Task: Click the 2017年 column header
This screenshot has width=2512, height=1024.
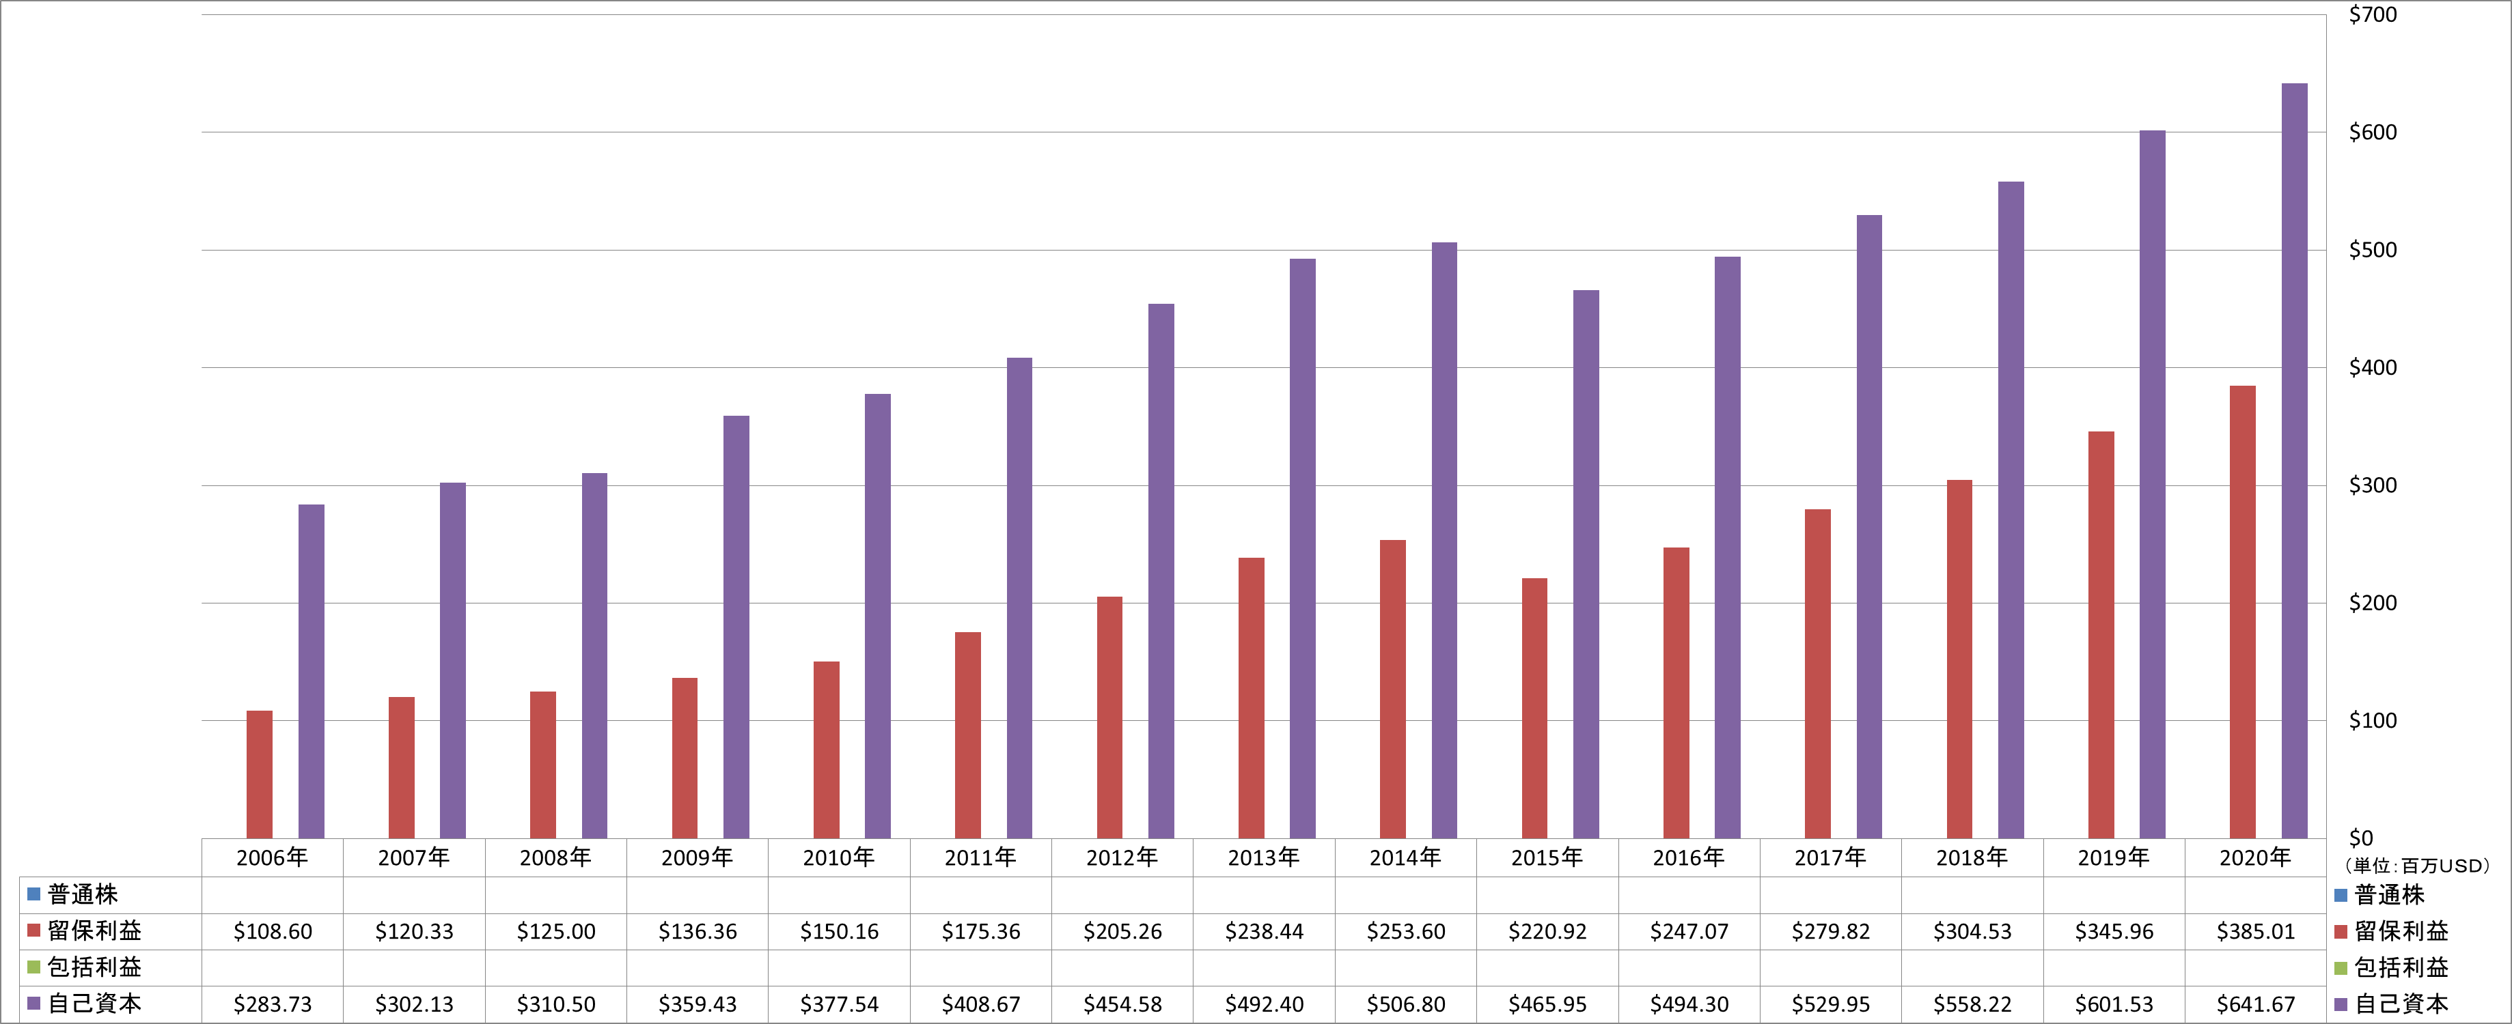Action: (x=1830, y=857)
